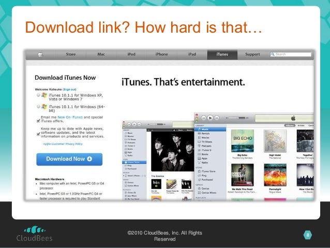Open the We Walk This Road album cover

coord(243,175)
